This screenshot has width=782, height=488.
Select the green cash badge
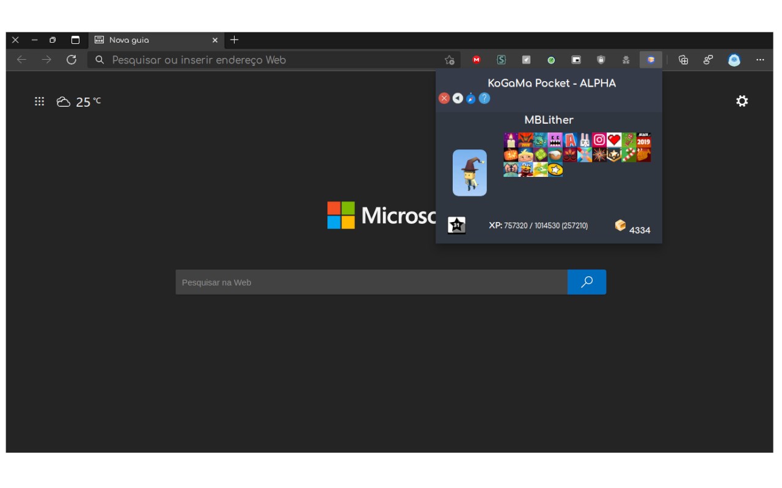541,170
